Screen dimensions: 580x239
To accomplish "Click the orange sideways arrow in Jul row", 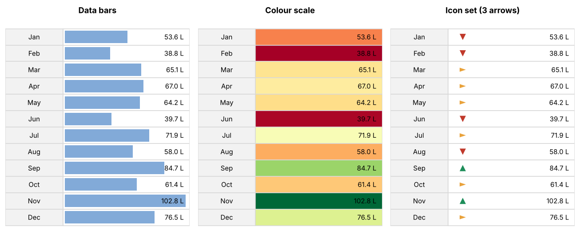I will point(462,135).
